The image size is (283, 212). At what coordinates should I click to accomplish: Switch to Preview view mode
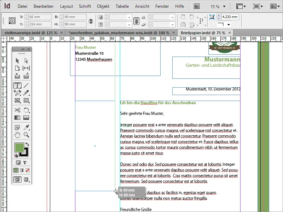(26, 179)
